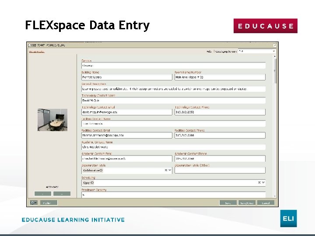Click the scrollbar down arrow

(275, 196)
